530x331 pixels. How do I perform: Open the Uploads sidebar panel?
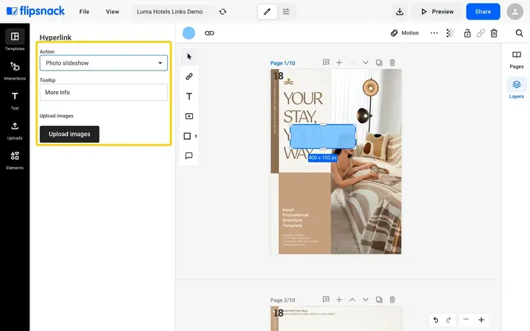(15, 130)
